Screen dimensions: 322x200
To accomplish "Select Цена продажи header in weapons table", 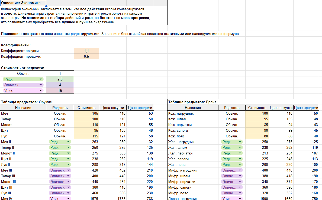I will 140,108.
